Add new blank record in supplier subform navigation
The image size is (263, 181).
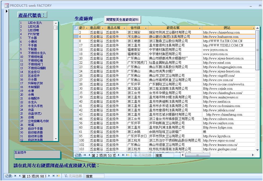pyautogui.click(x=128, y=155)
